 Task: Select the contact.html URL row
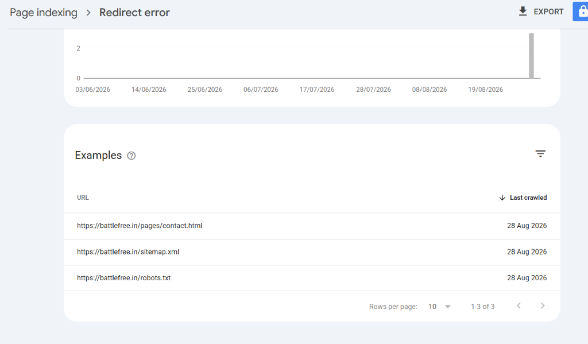(312, 226)
